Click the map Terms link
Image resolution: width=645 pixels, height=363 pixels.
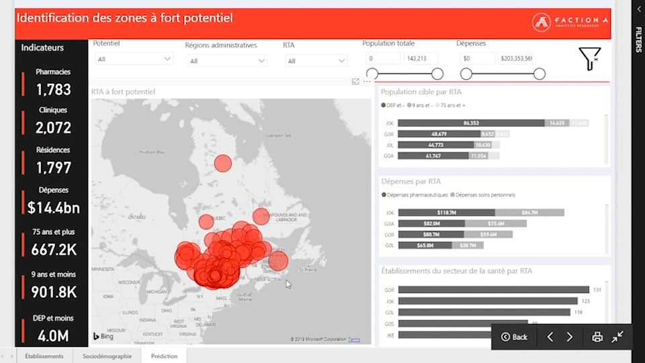(x=354, y=340)
